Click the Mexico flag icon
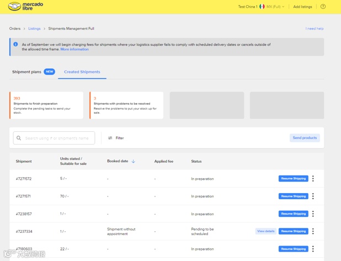 coord(262,7)
